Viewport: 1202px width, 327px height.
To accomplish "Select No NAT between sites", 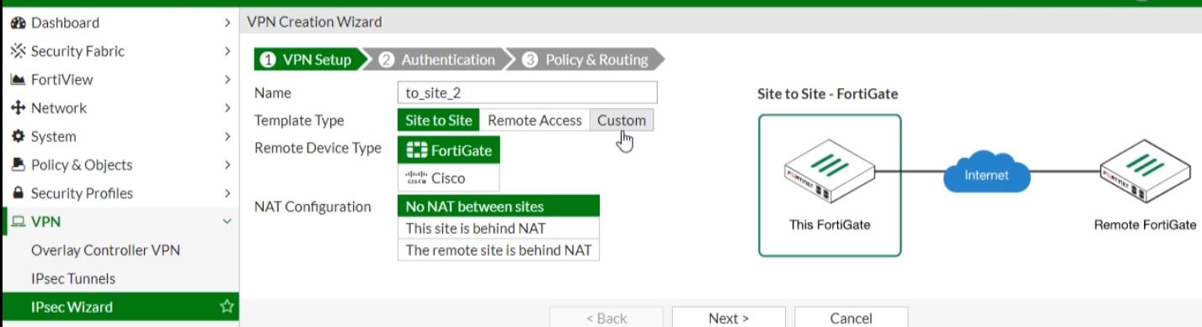I will click(499, 206).
